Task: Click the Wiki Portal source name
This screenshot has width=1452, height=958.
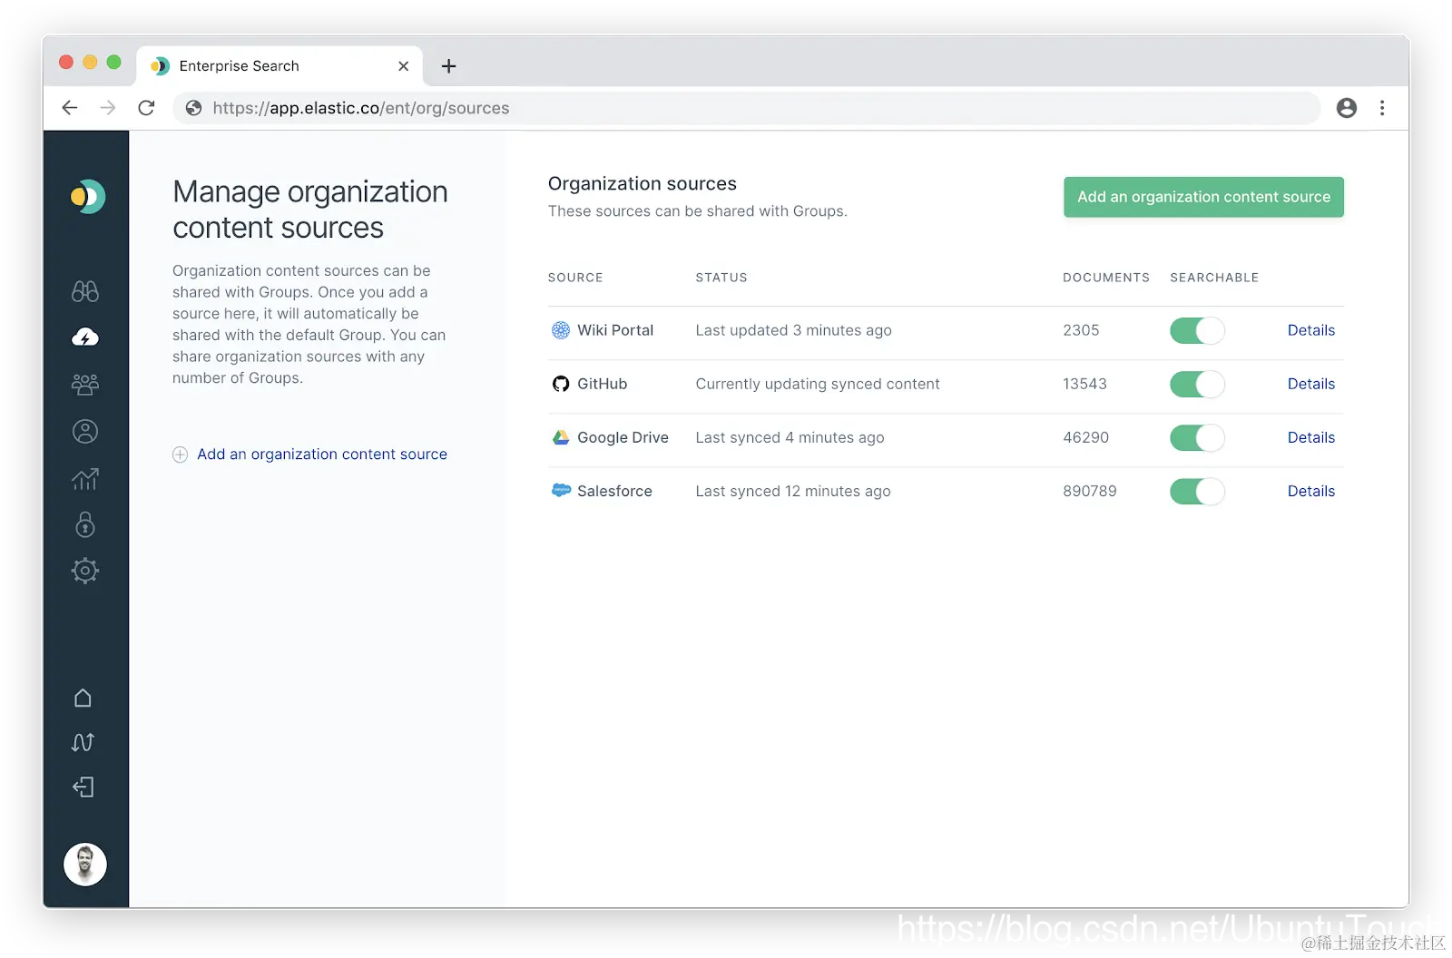Action: pos(615,330)
